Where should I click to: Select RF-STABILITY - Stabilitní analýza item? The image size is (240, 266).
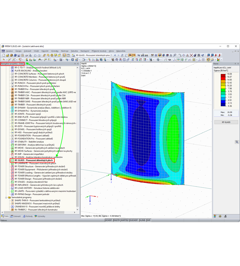(29, 142)
